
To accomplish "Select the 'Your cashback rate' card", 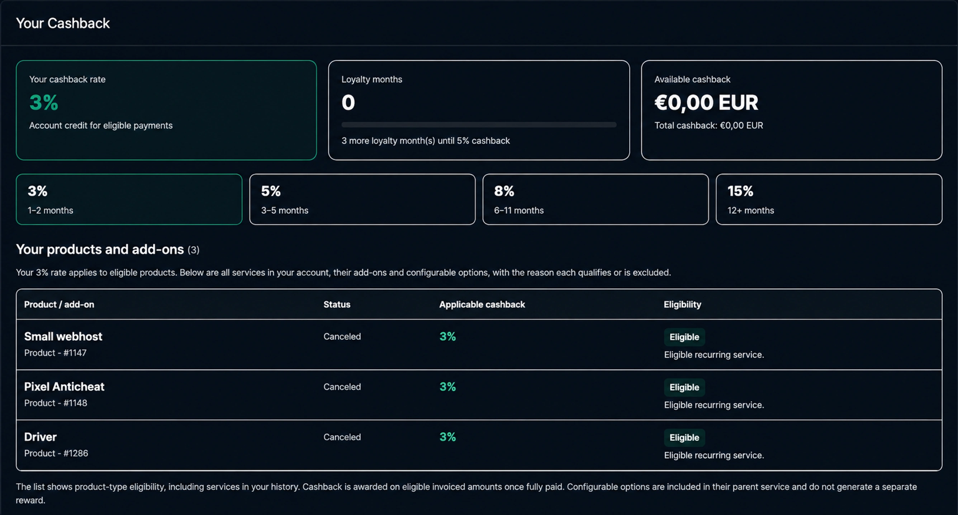I will (166, 110).
